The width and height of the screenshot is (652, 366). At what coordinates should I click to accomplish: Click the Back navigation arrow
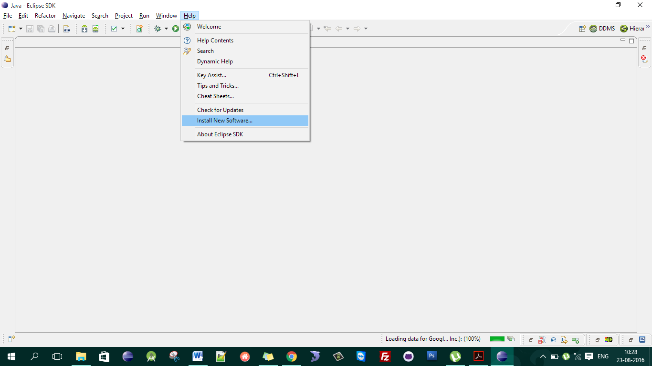click(339, 29)
